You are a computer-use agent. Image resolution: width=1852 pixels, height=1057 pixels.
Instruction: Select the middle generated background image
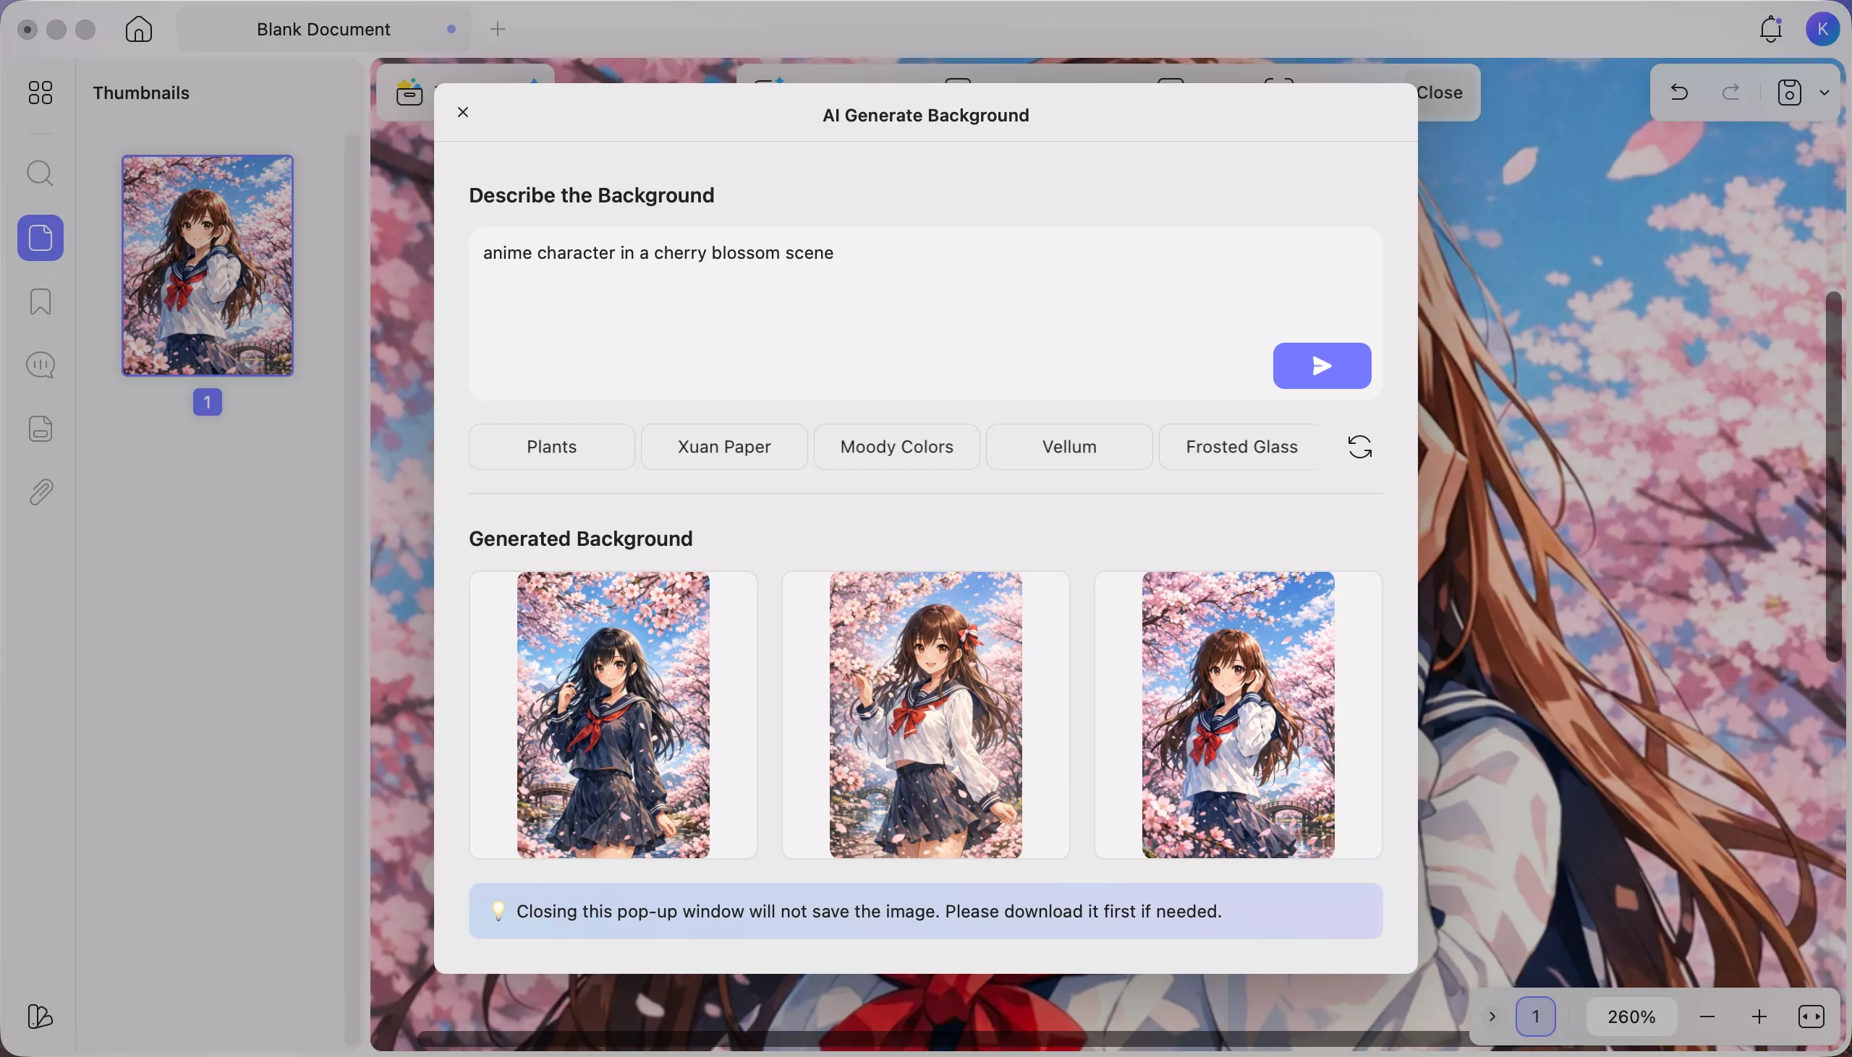click(926, 714)
